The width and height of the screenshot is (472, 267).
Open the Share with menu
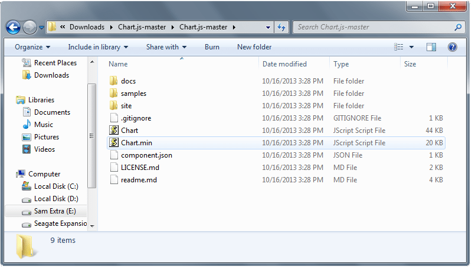click(x=166, y=47)
